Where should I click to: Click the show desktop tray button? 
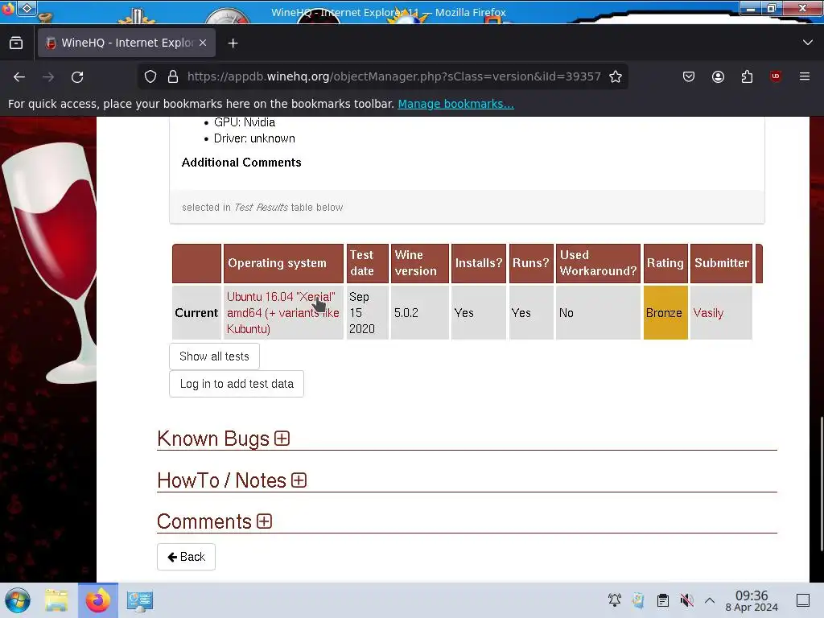(x=803, y=600)
